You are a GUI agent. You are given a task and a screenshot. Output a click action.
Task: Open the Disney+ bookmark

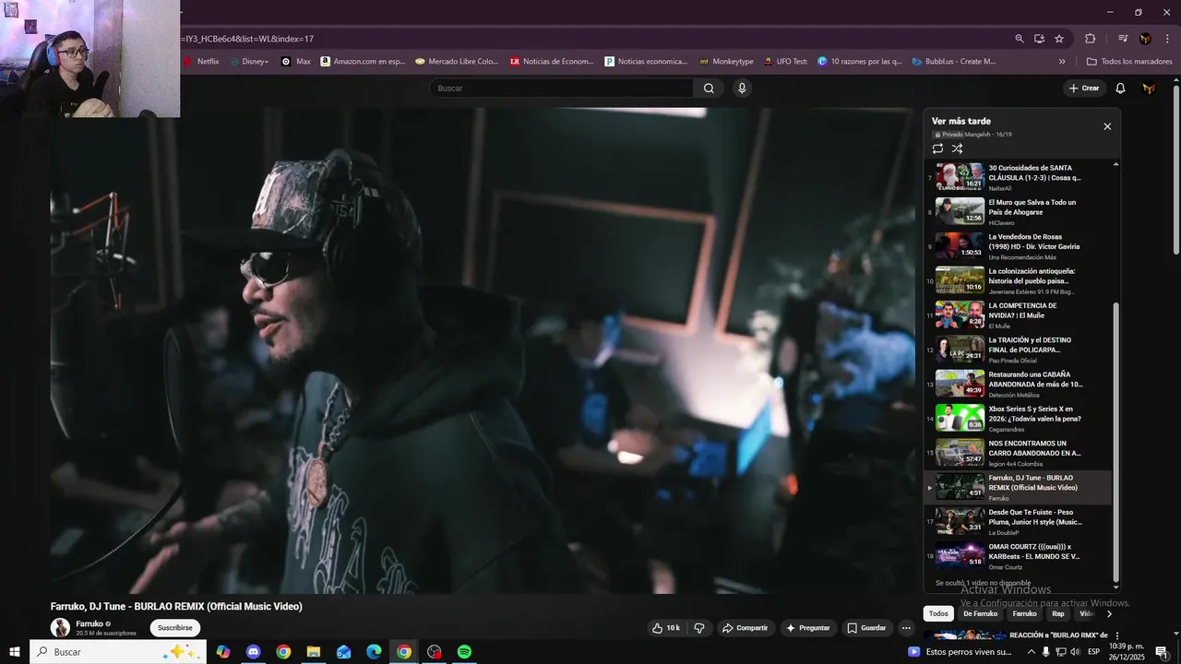point(249,62)
